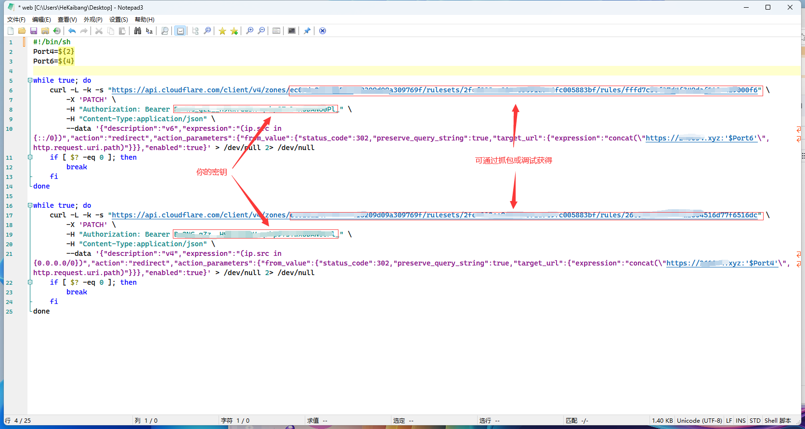Open the 文件(F) menu
Screen dimensions: 805x429
click(x=16, y=19)
